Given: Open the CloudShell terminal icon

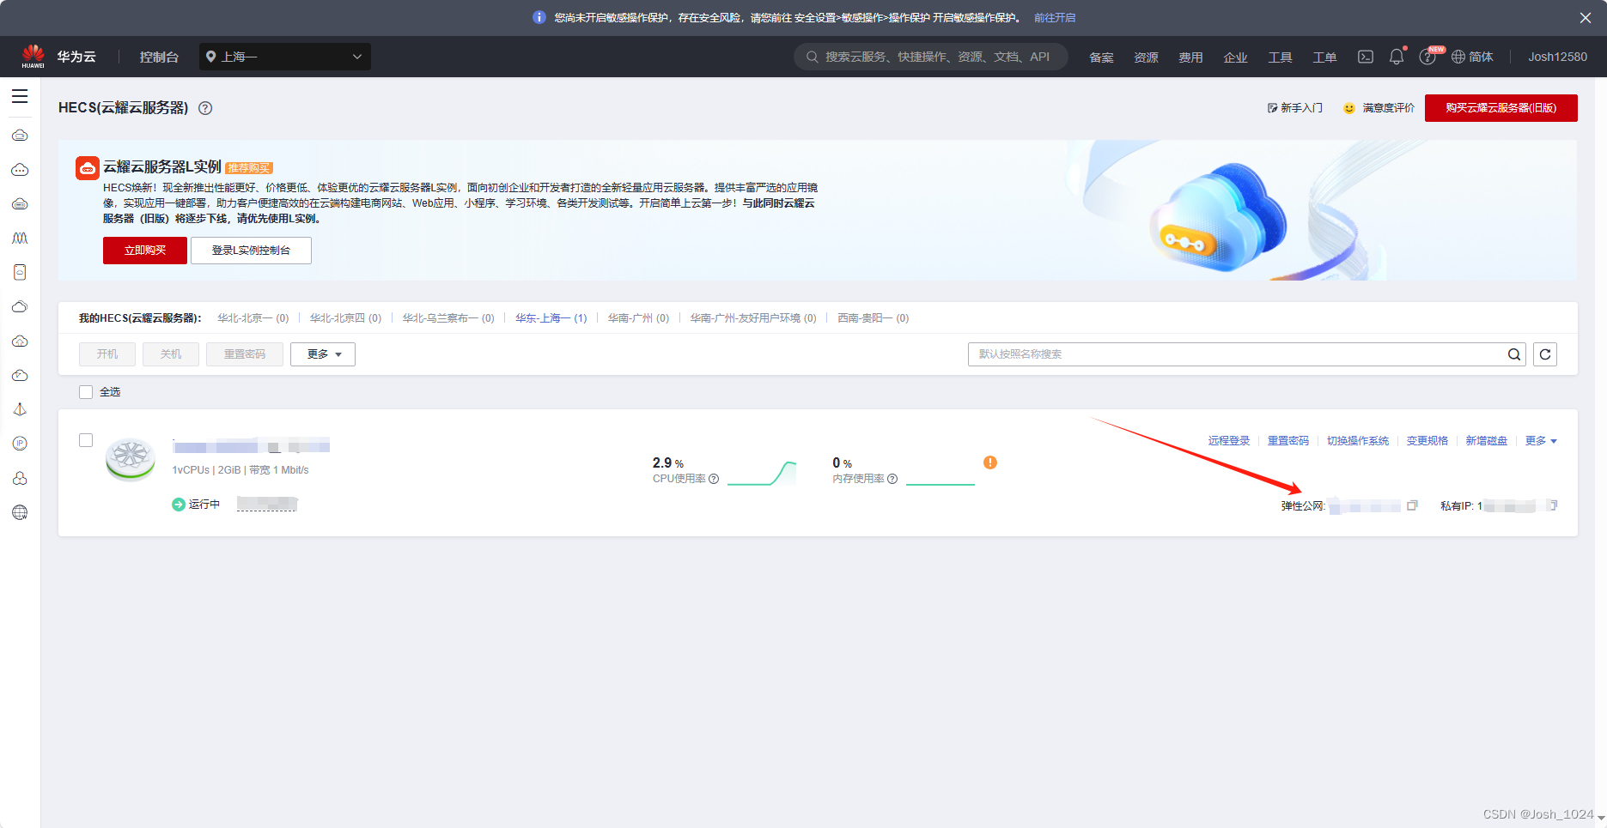Looking at the screenshot, I should [1365, 57].
